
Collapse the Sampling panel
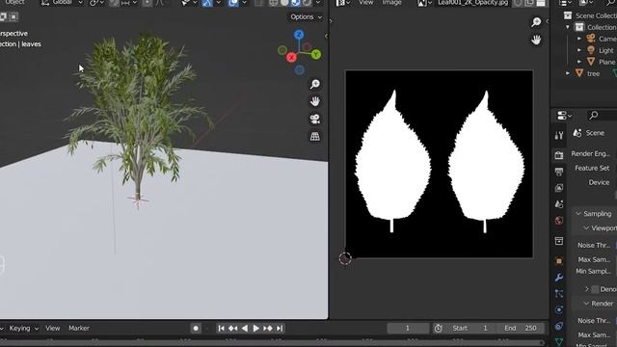(x=578, y=214)
